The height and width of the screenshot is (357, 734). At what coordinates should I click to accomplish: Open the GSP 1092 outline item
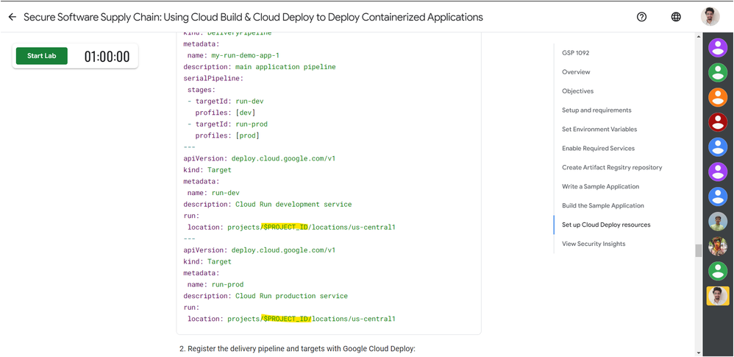(575, 53)
